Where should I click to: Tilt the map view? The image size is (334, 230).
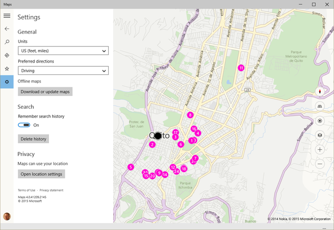tap(320, 107)
